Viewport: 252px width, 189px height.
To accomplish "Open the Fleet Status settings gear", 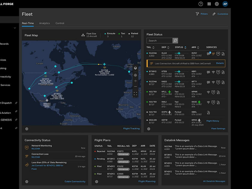I will click(x=149, y=129).
